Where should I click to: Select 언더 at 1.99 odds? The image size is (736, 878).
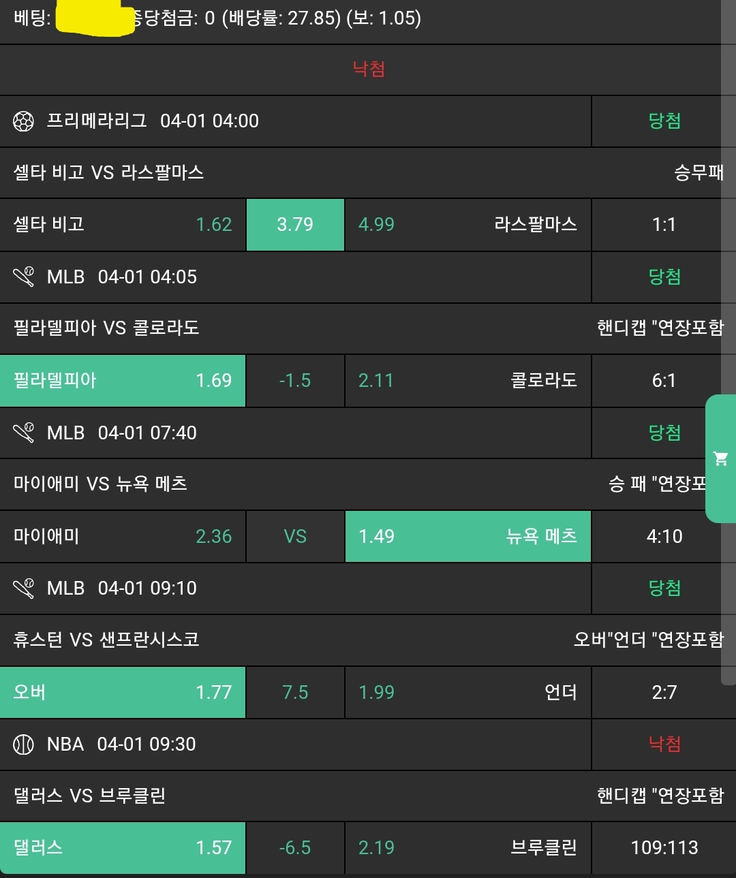(x=467, y=692)
